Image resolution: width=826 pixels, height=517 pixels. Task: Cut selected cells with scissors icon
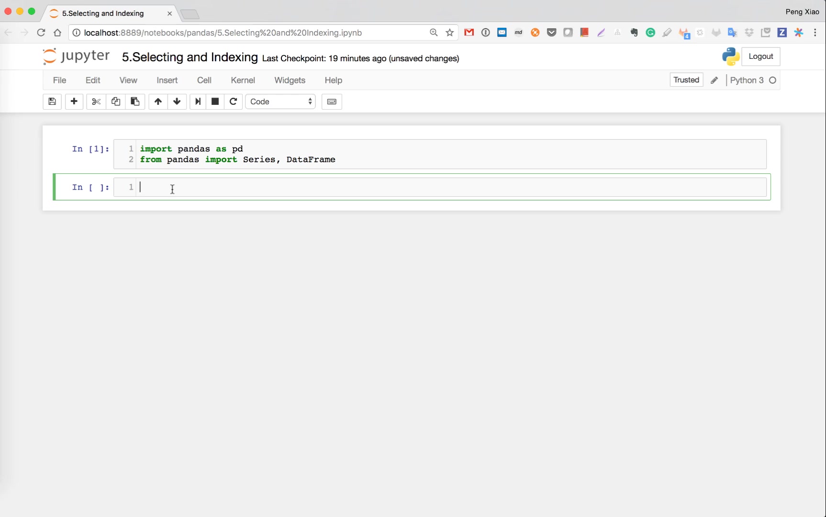(96, 101)
